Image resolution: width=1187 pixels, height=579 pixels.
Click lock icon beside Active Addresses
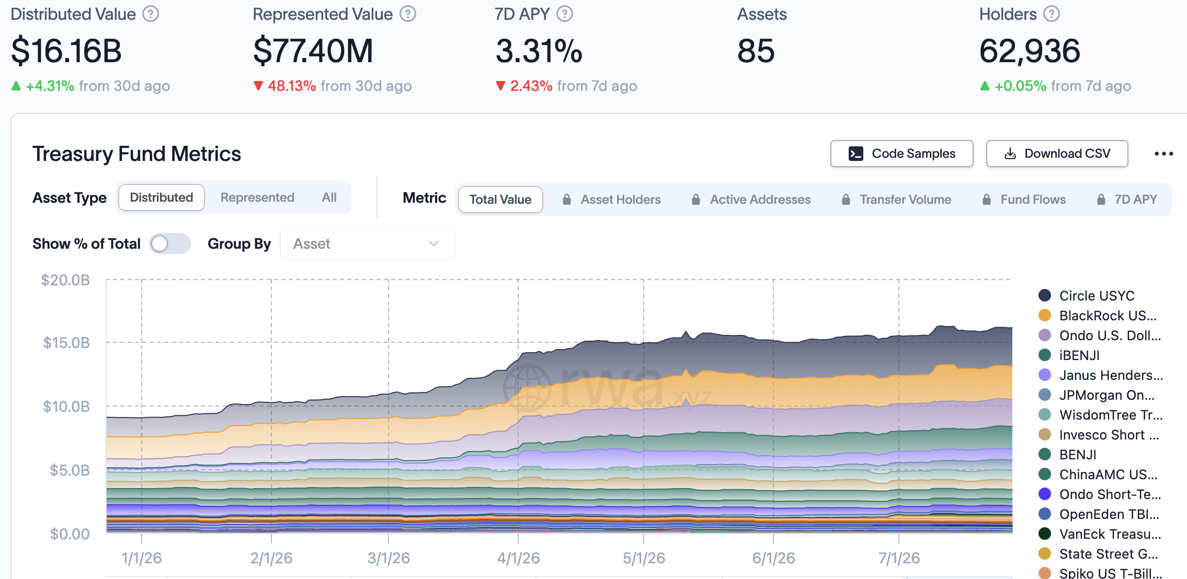[696, 200]
